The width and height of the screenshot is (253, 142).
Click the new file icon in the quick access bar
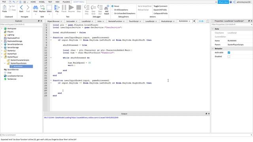click(x=10, y=2)
